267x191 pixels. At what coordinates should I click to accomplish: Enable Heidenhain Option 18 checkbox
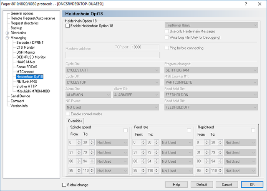tap(68, 26)
